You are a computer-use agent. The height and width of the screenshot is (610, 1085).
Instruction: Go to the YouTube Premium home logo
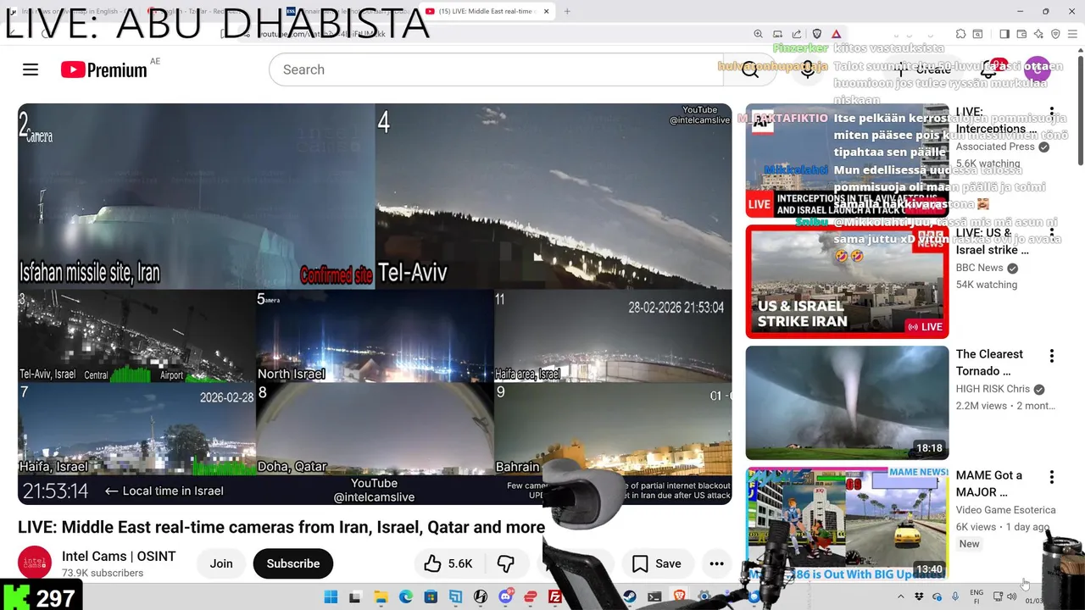(104, 69)
